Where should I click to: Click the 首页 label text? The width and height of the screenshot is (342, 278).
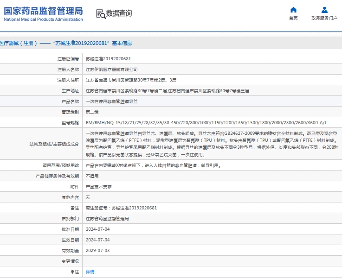[293, 18]
